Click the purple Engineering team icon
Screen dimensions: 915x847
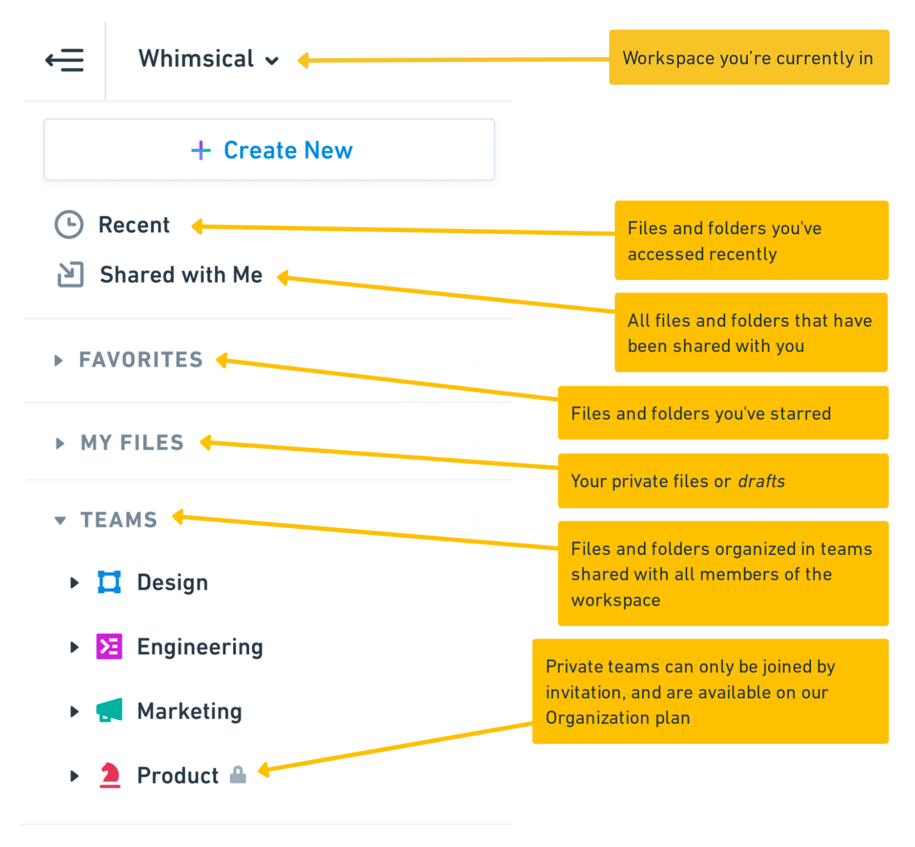pos(109,646)
